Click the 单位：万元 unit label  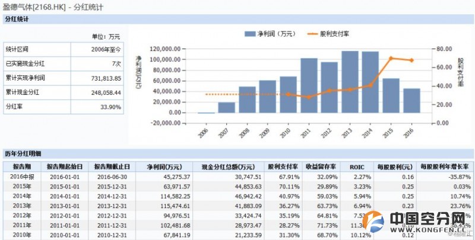pyautogui.click(x=106, y=37)
